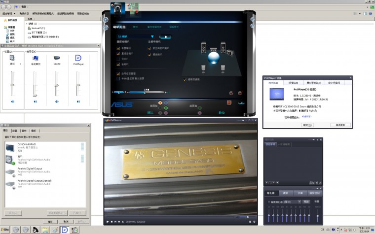Click the test play button beside speaker dropdown
Image resolution: width=375 pixels, height=234 pixels.
click(x=165, y=36)
